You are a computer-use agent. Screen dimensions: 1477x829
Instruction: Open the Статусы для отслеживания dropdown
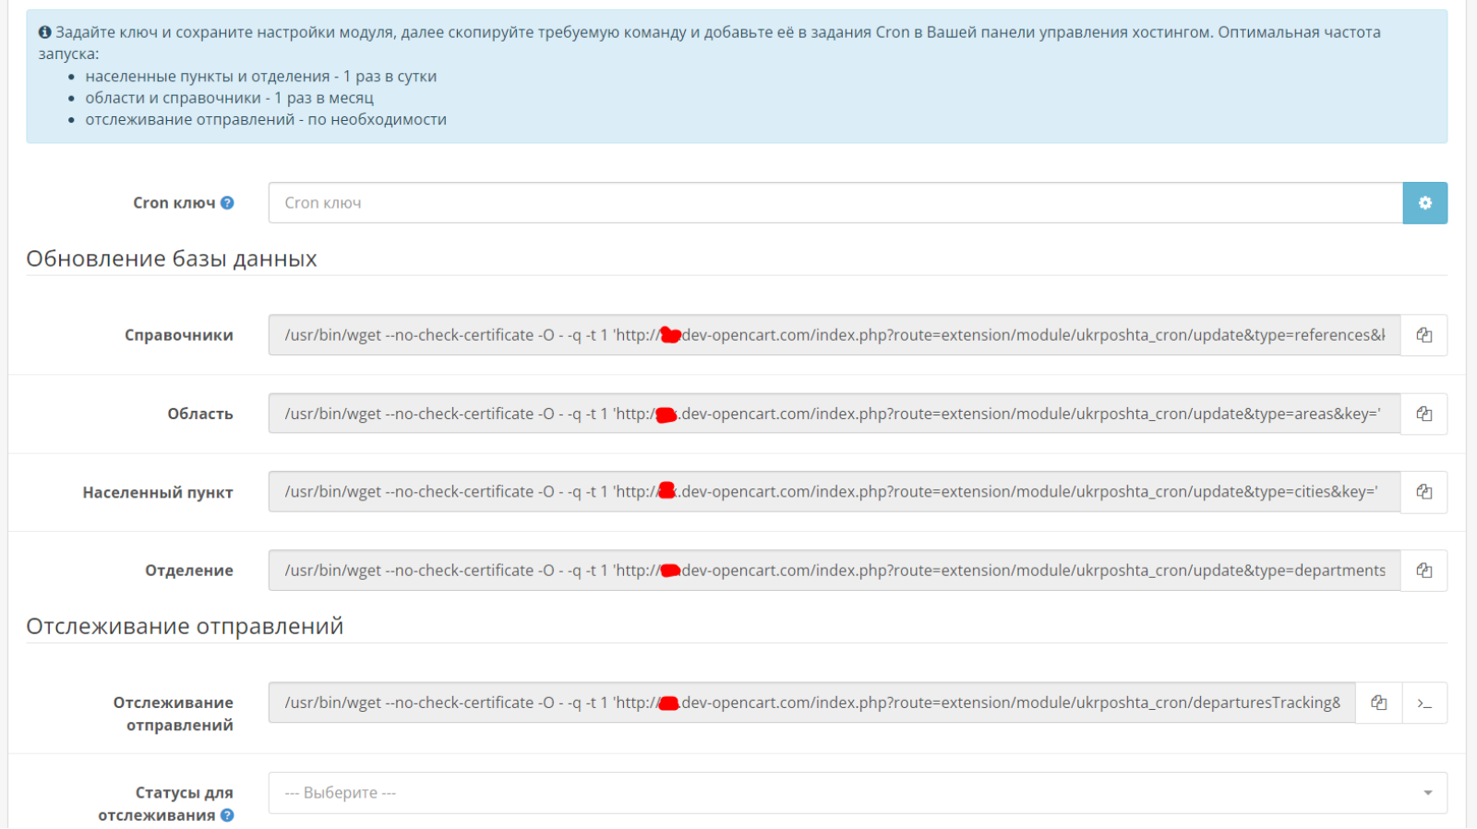(x=858, y=793)
